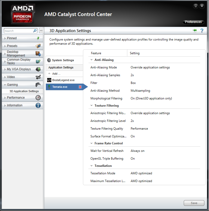Click the My VGA Displays monitor icon
The width and height of the screenshot is (209, 211).
point(38,69)
